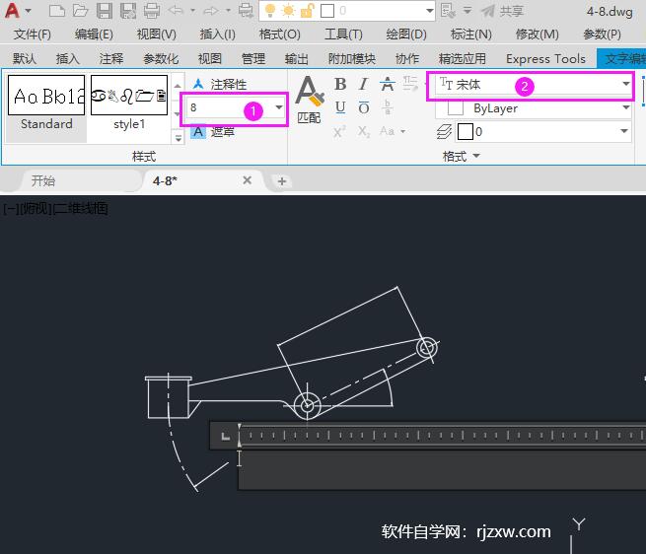
Task: Expand the quick access customize arrow
Action: [x=467, y=11]
